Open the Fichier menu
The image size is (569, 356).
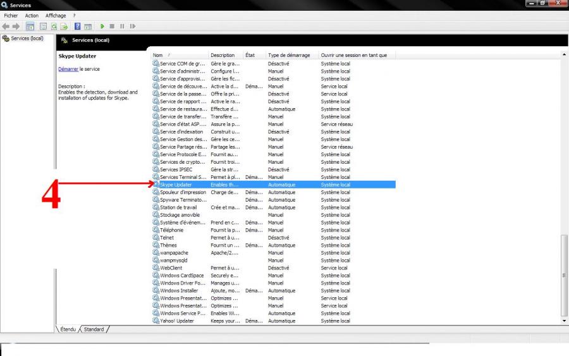[11, 15]
